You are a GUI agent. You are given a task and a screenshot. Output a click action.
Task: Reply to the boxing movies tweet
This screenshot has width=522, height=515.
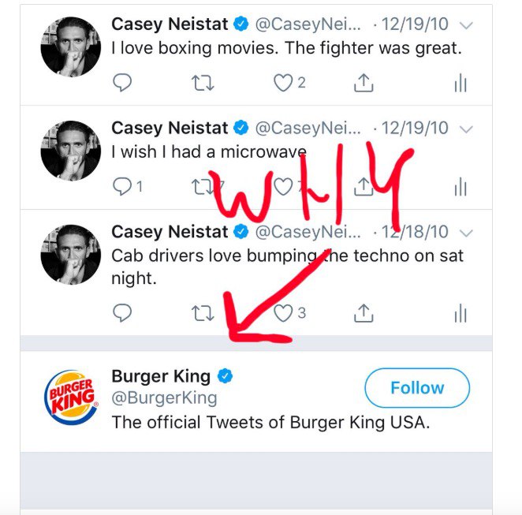click(122, 82)
